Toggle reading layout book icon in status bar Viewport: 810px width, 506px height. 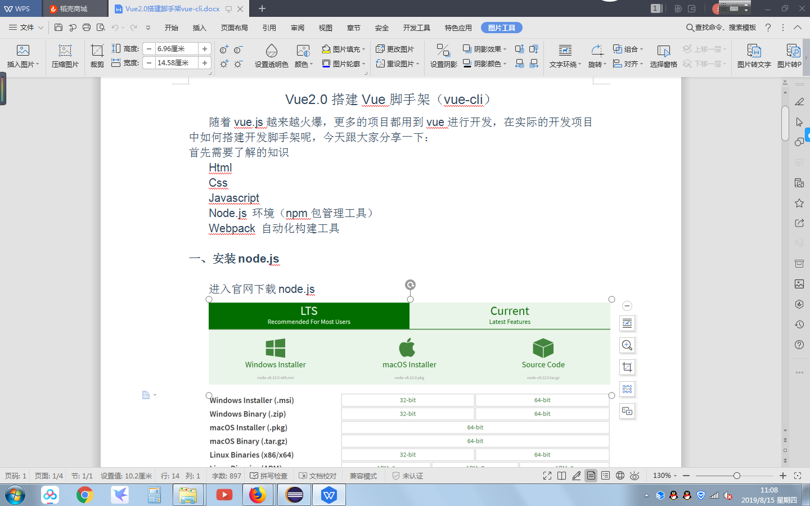pos(561,476)
